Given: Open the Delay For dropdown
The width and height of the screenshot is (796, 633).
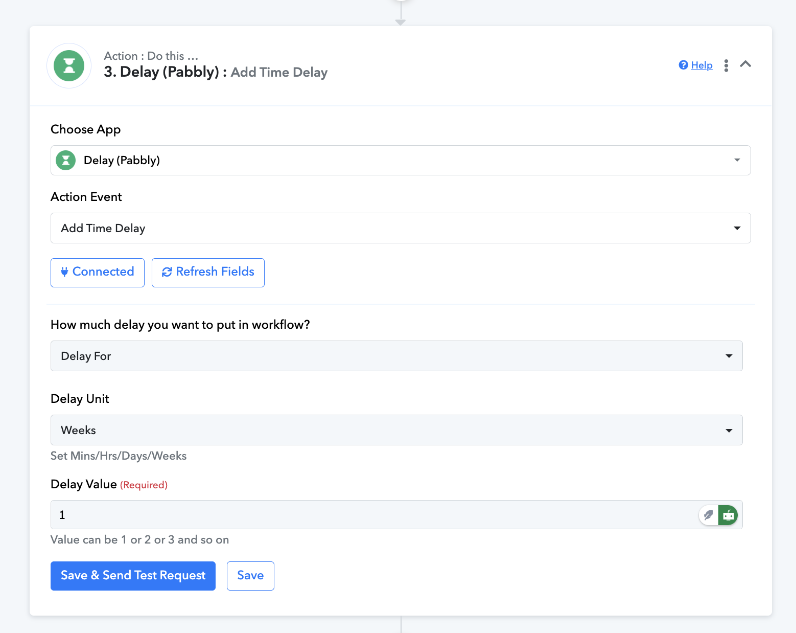Looking at the screenshot, I should coord(396,356).
